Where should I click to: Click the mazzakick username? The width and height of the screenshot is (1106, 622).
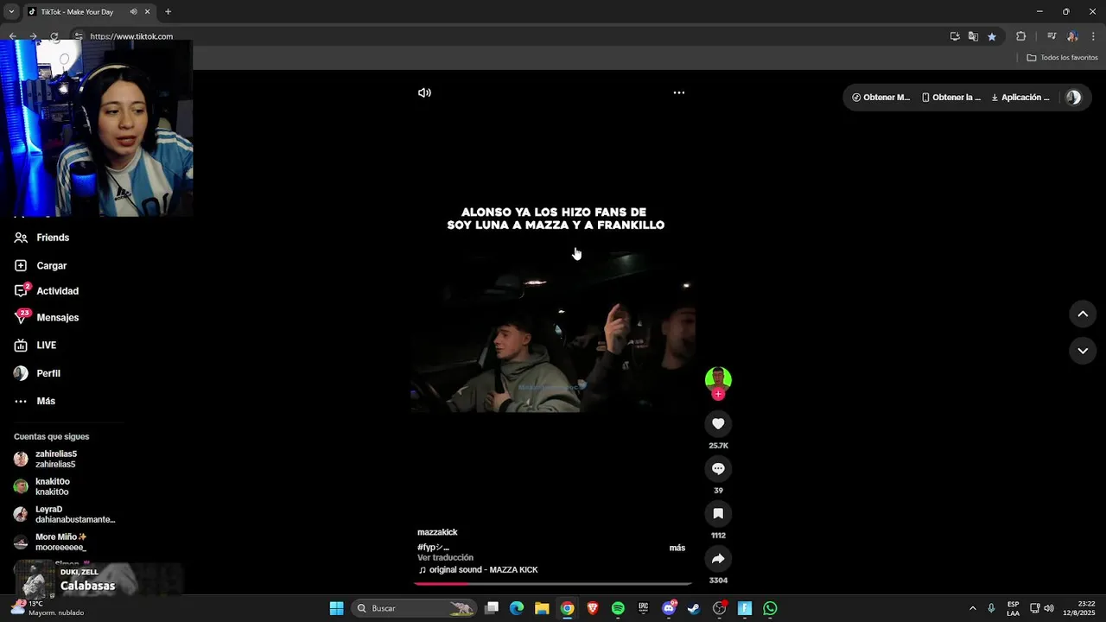[x=437, y=532]
